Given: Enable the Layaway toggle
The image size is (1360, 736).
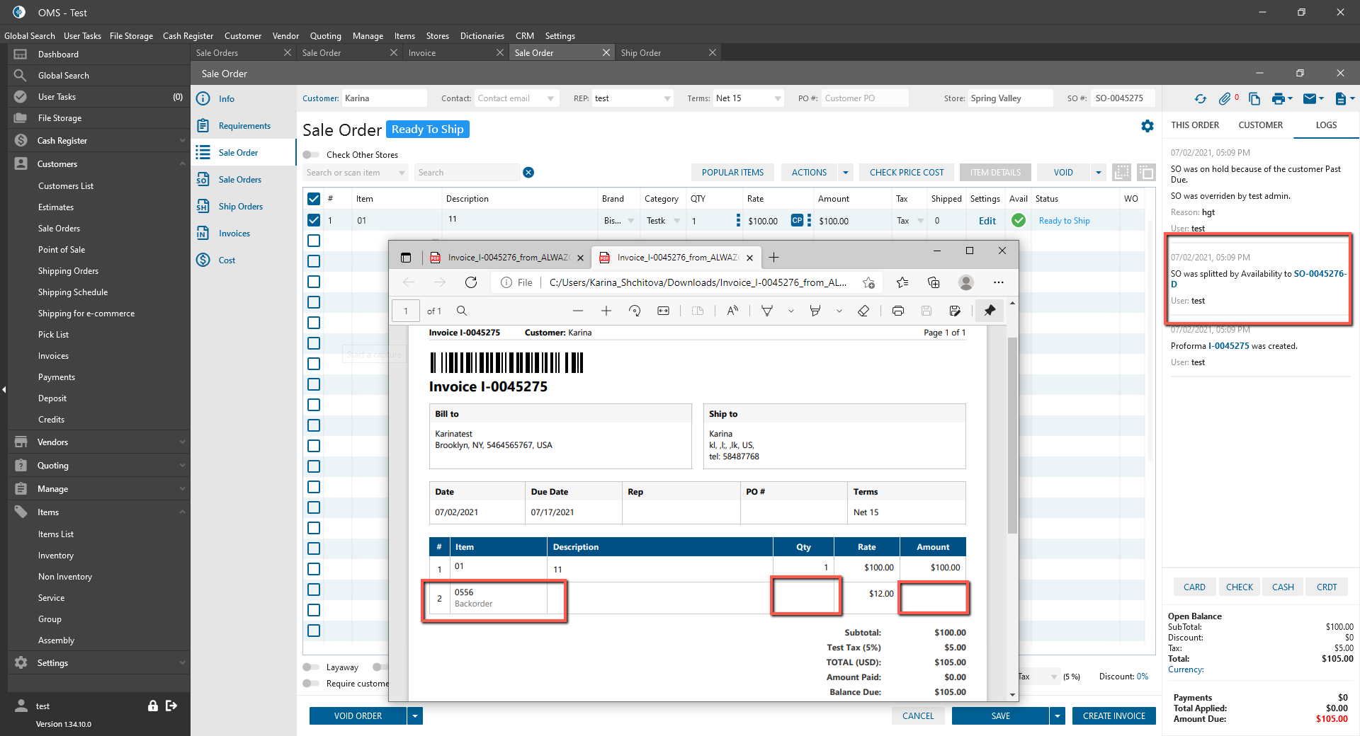Looking at the screenshot, I should tap(311, 667).
